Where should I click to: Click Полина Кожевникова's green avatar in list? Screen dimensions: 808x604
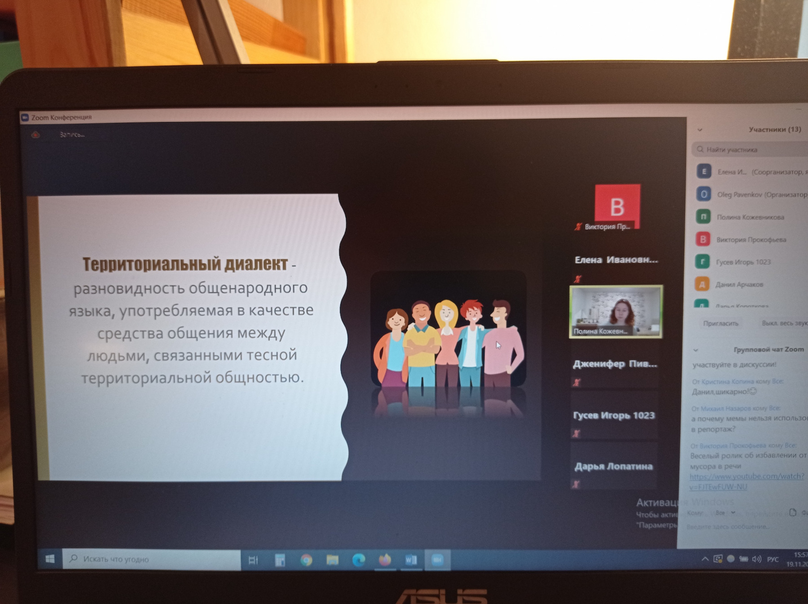(x=703, y=217)
